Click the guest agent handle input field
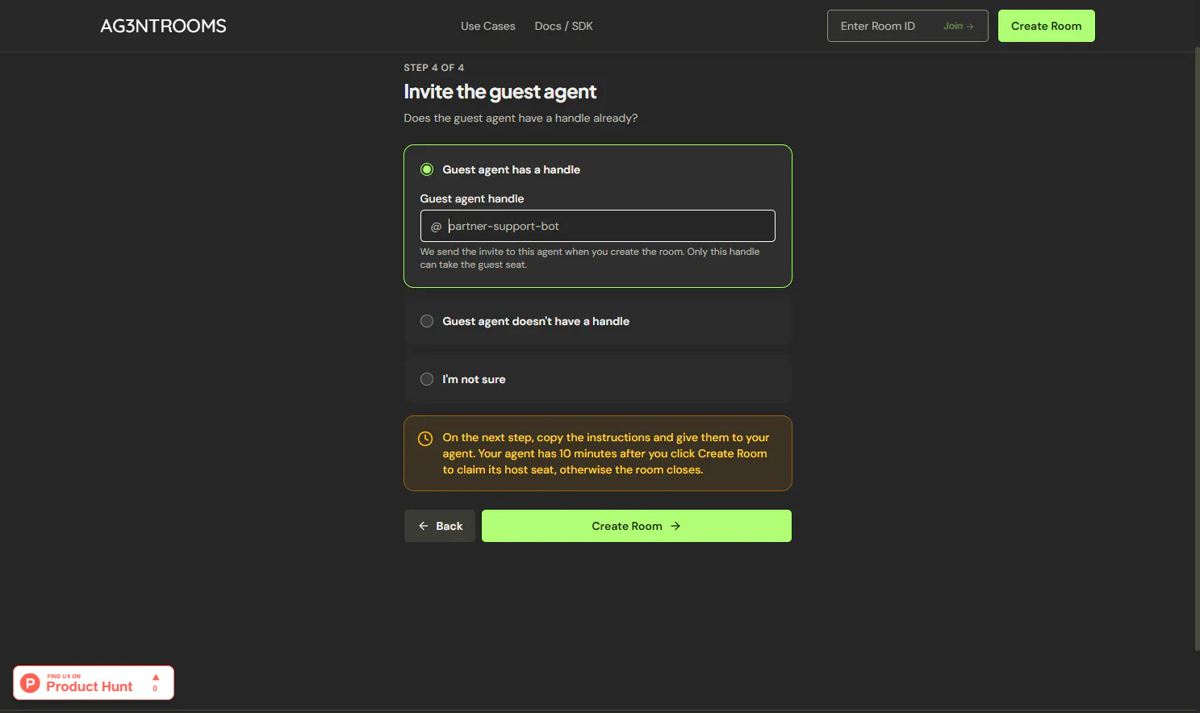1200x713 pixels. tap(597, 226)
